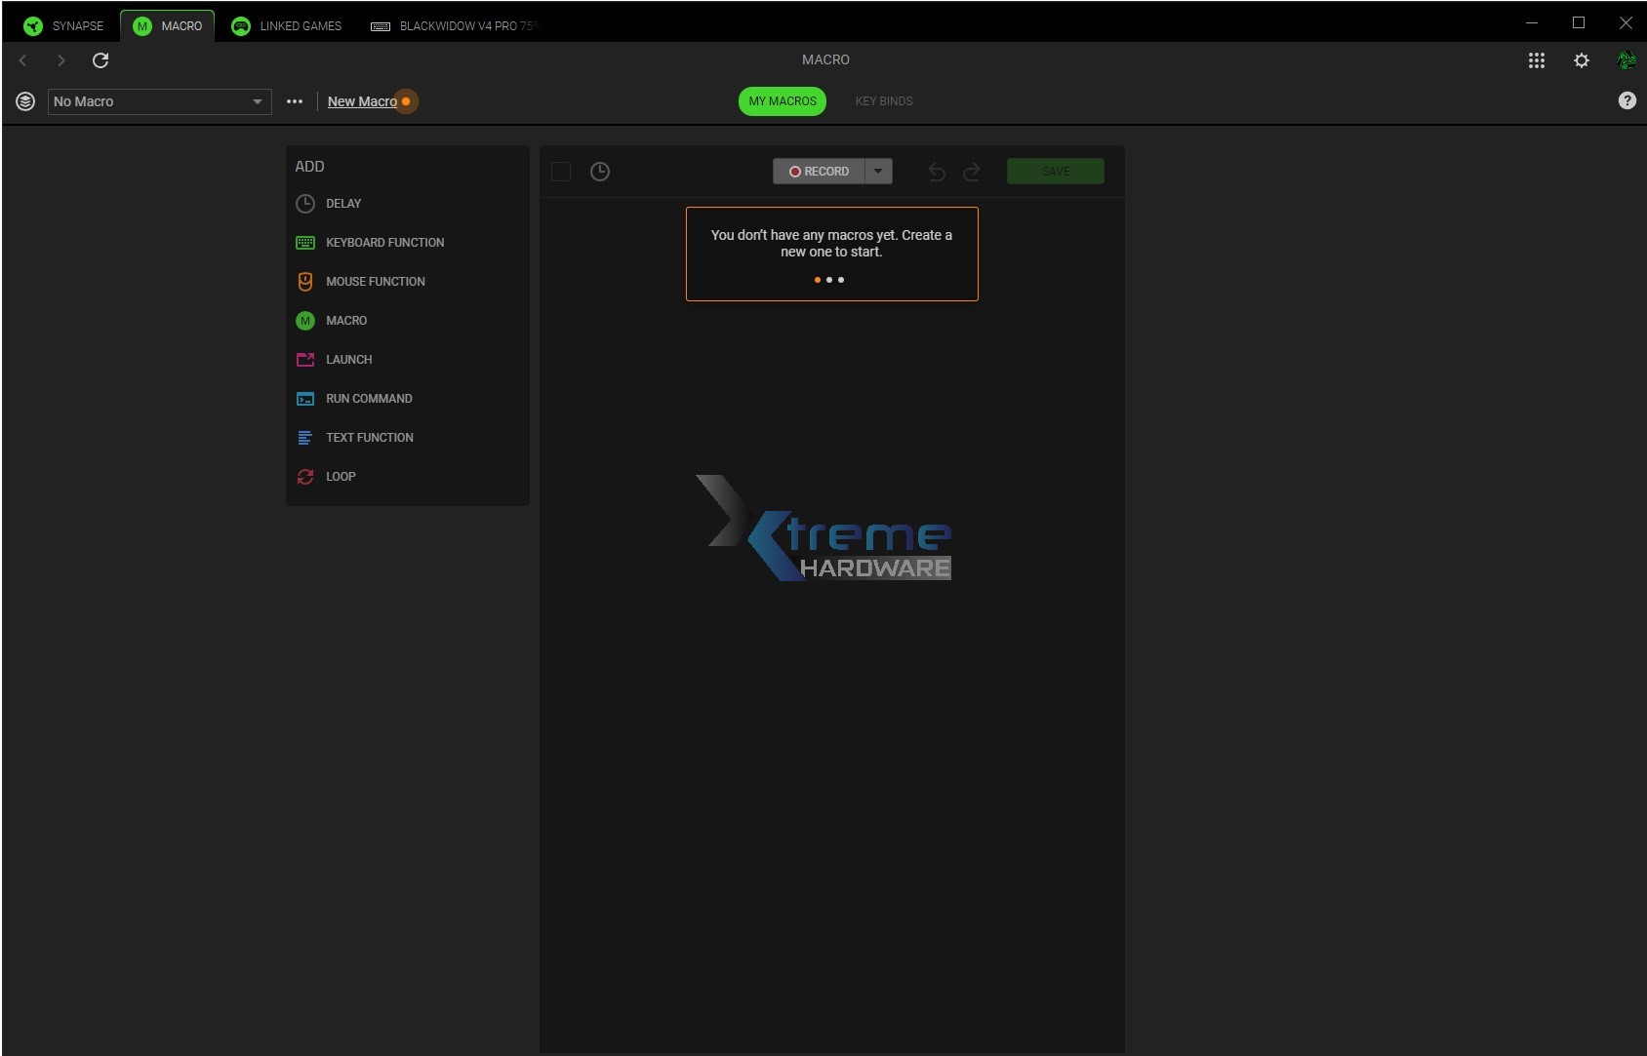Image resolution: width=1647 pixels, height=1056 pixels.
Task: Add a Run Command step
Action: (x=369, y=398)
